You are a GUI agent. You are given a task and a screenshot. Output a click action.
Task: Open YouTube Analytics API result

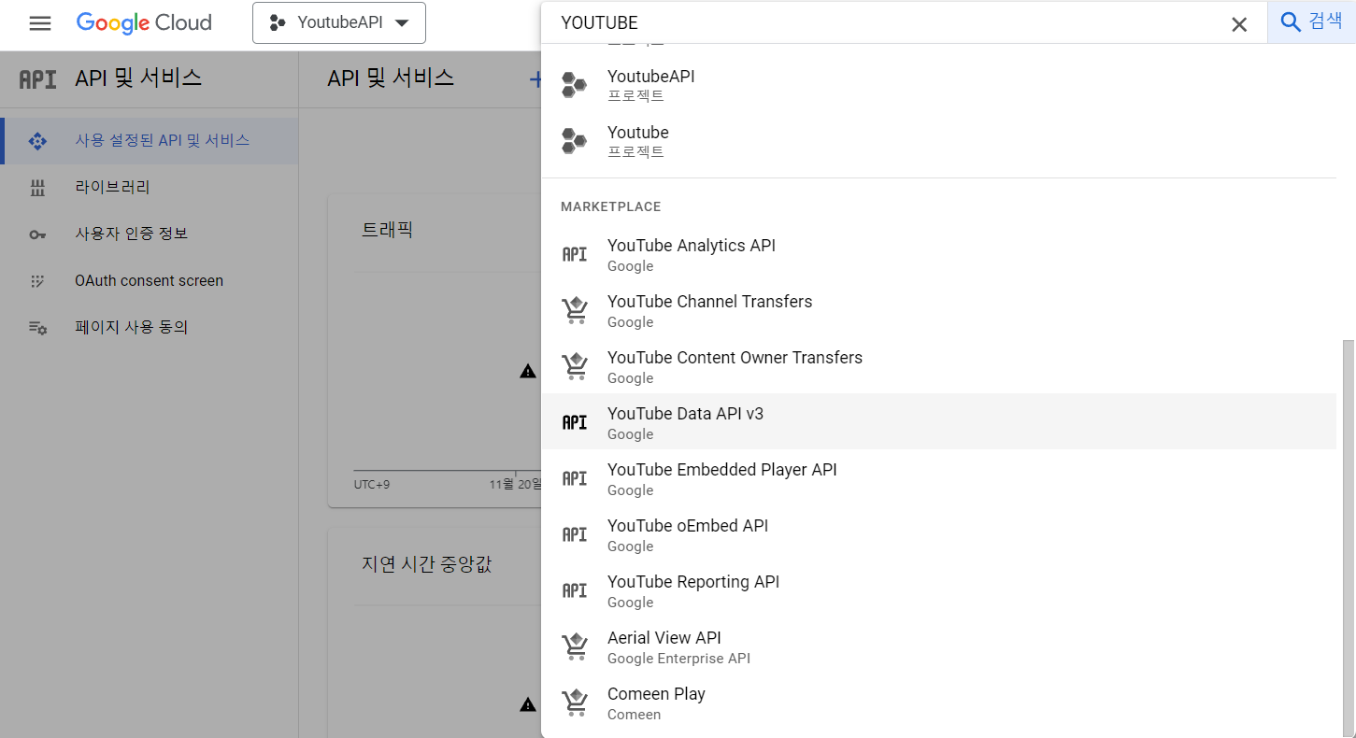click(939, 254)
